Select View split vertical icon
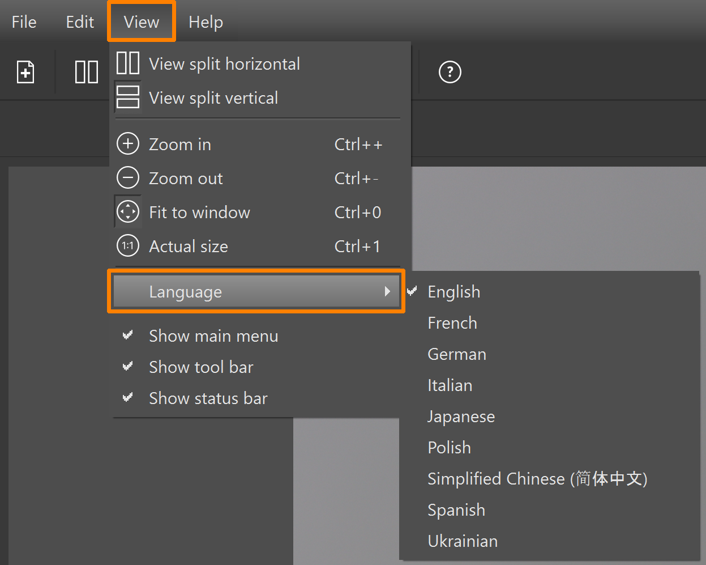706x565 pixels. point(128,97)
